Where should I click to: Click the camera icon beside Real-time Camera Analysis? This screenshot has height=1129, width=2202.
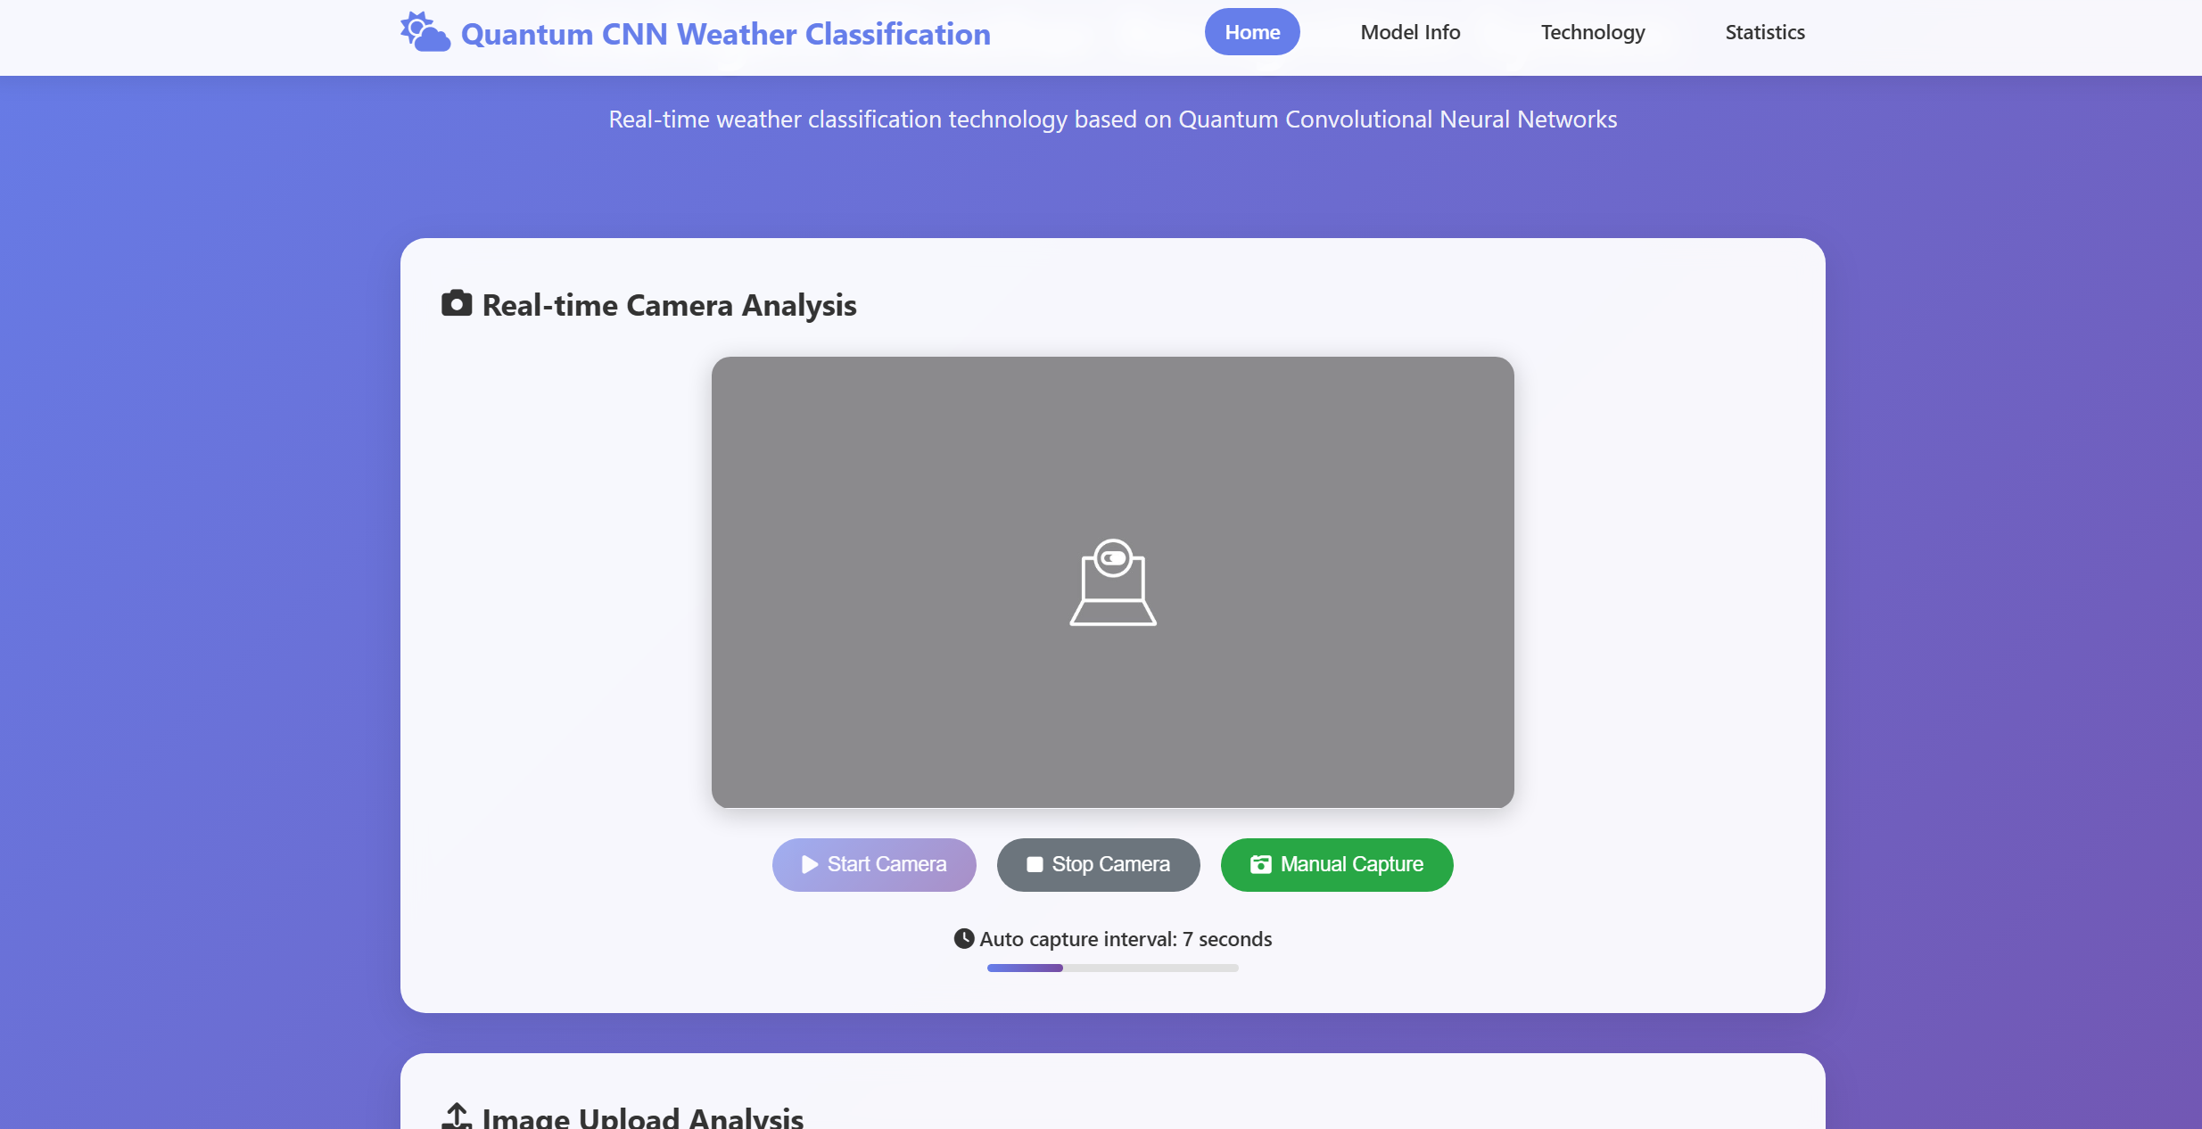[457, 304]
